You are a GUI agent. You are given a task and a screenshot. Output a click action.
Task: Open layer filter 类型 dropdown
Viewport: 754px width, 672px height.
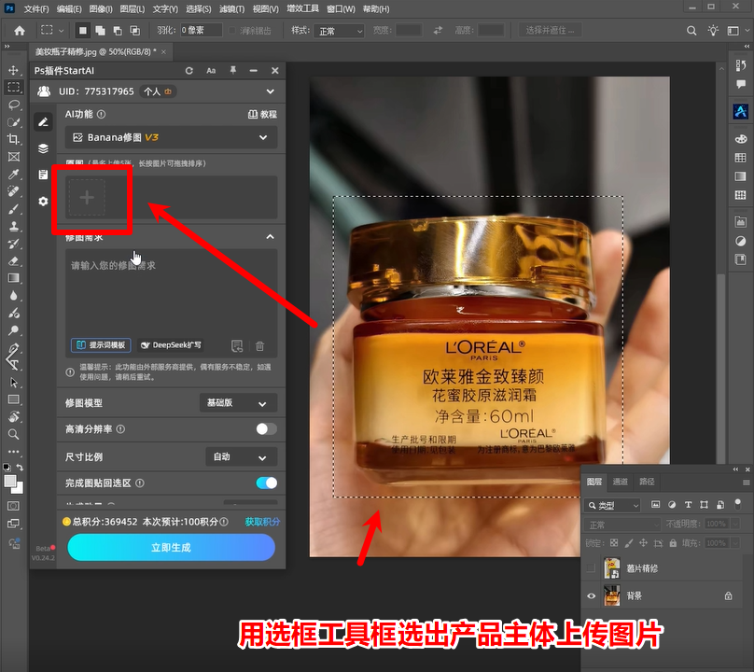coord(612,505)
